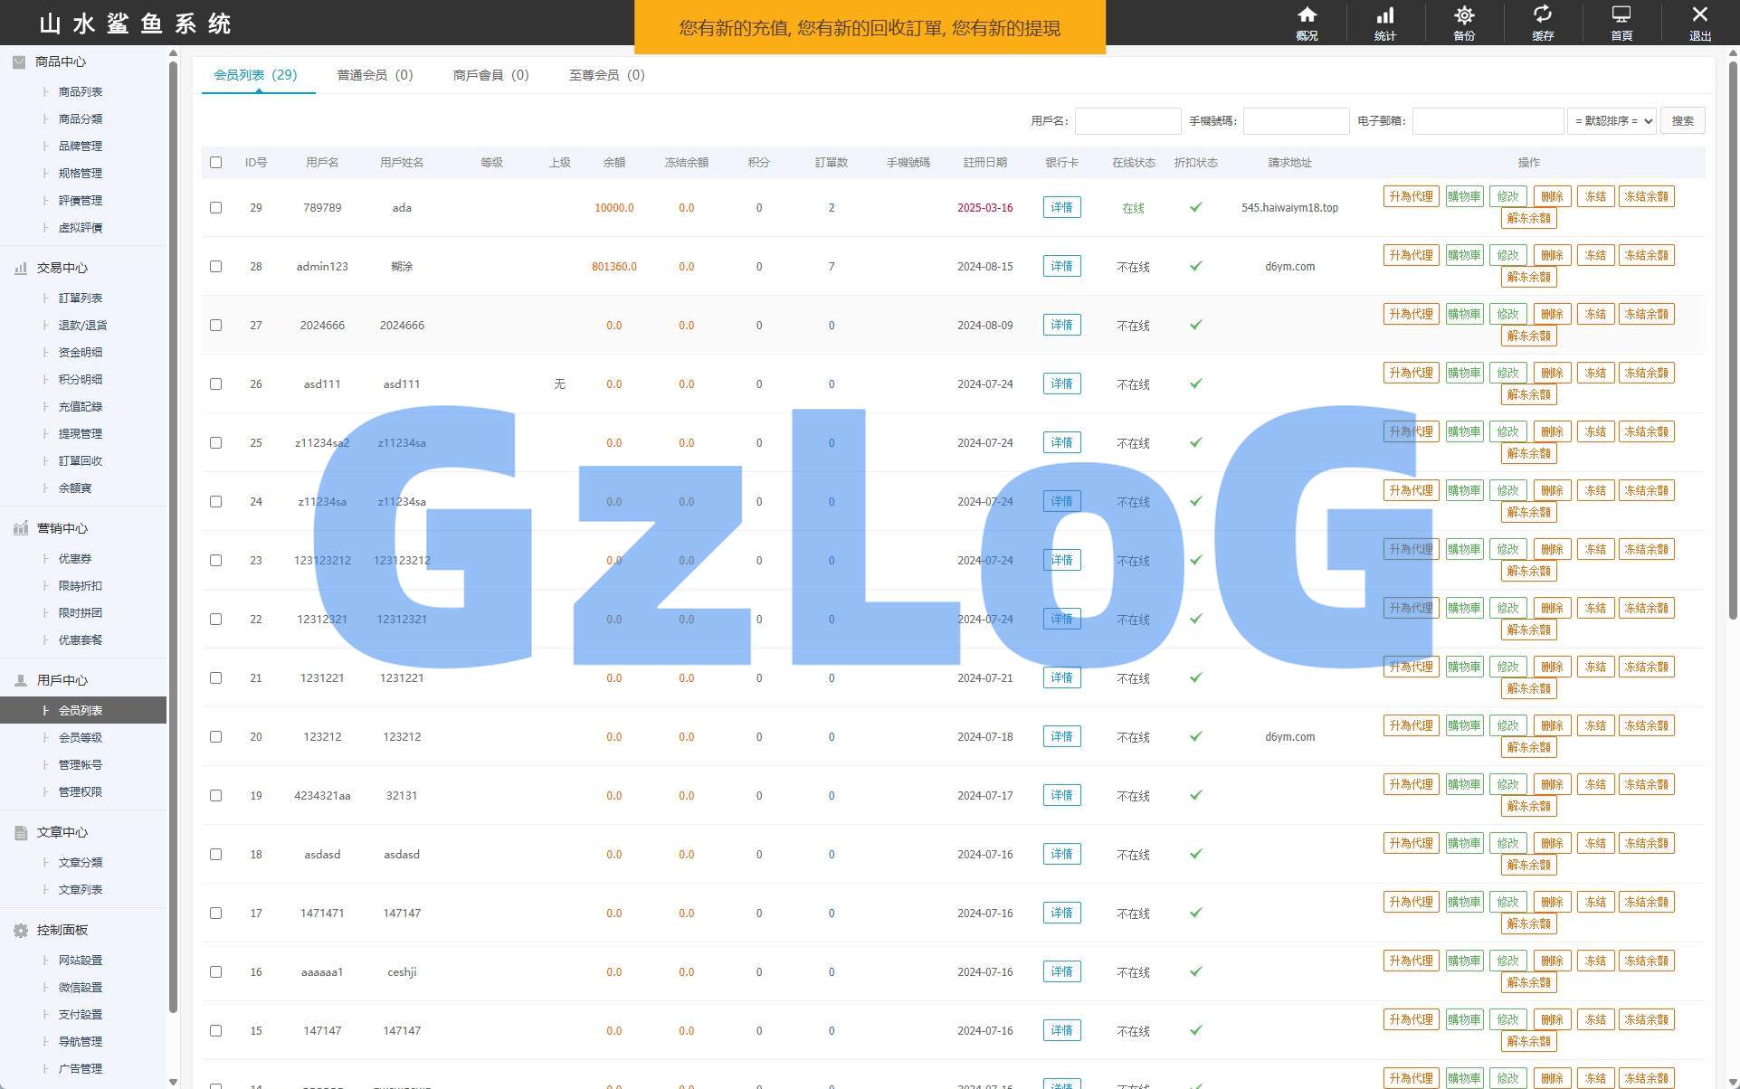The width and height of the screenshot is (1740, 1089).
Task: Open the 统计 statistics chart icon
Action: [x=1385, y=15]
